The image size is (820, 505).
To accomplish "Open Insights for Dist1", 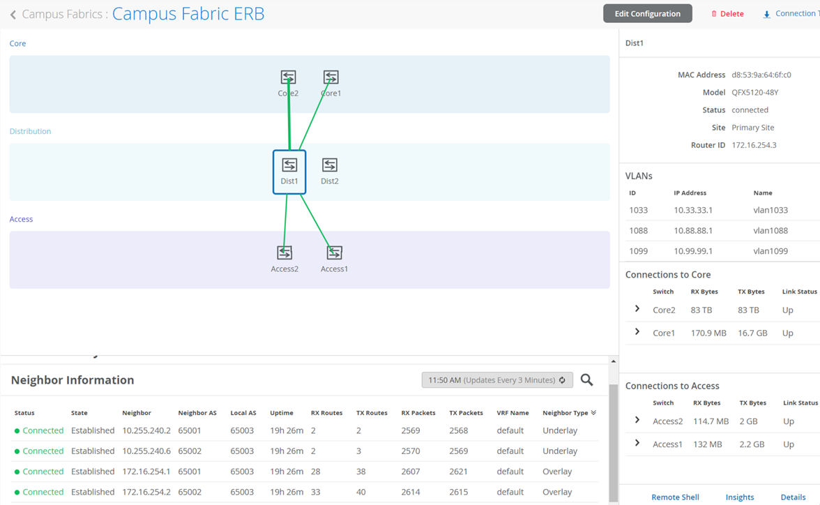I will click(740, 497).
